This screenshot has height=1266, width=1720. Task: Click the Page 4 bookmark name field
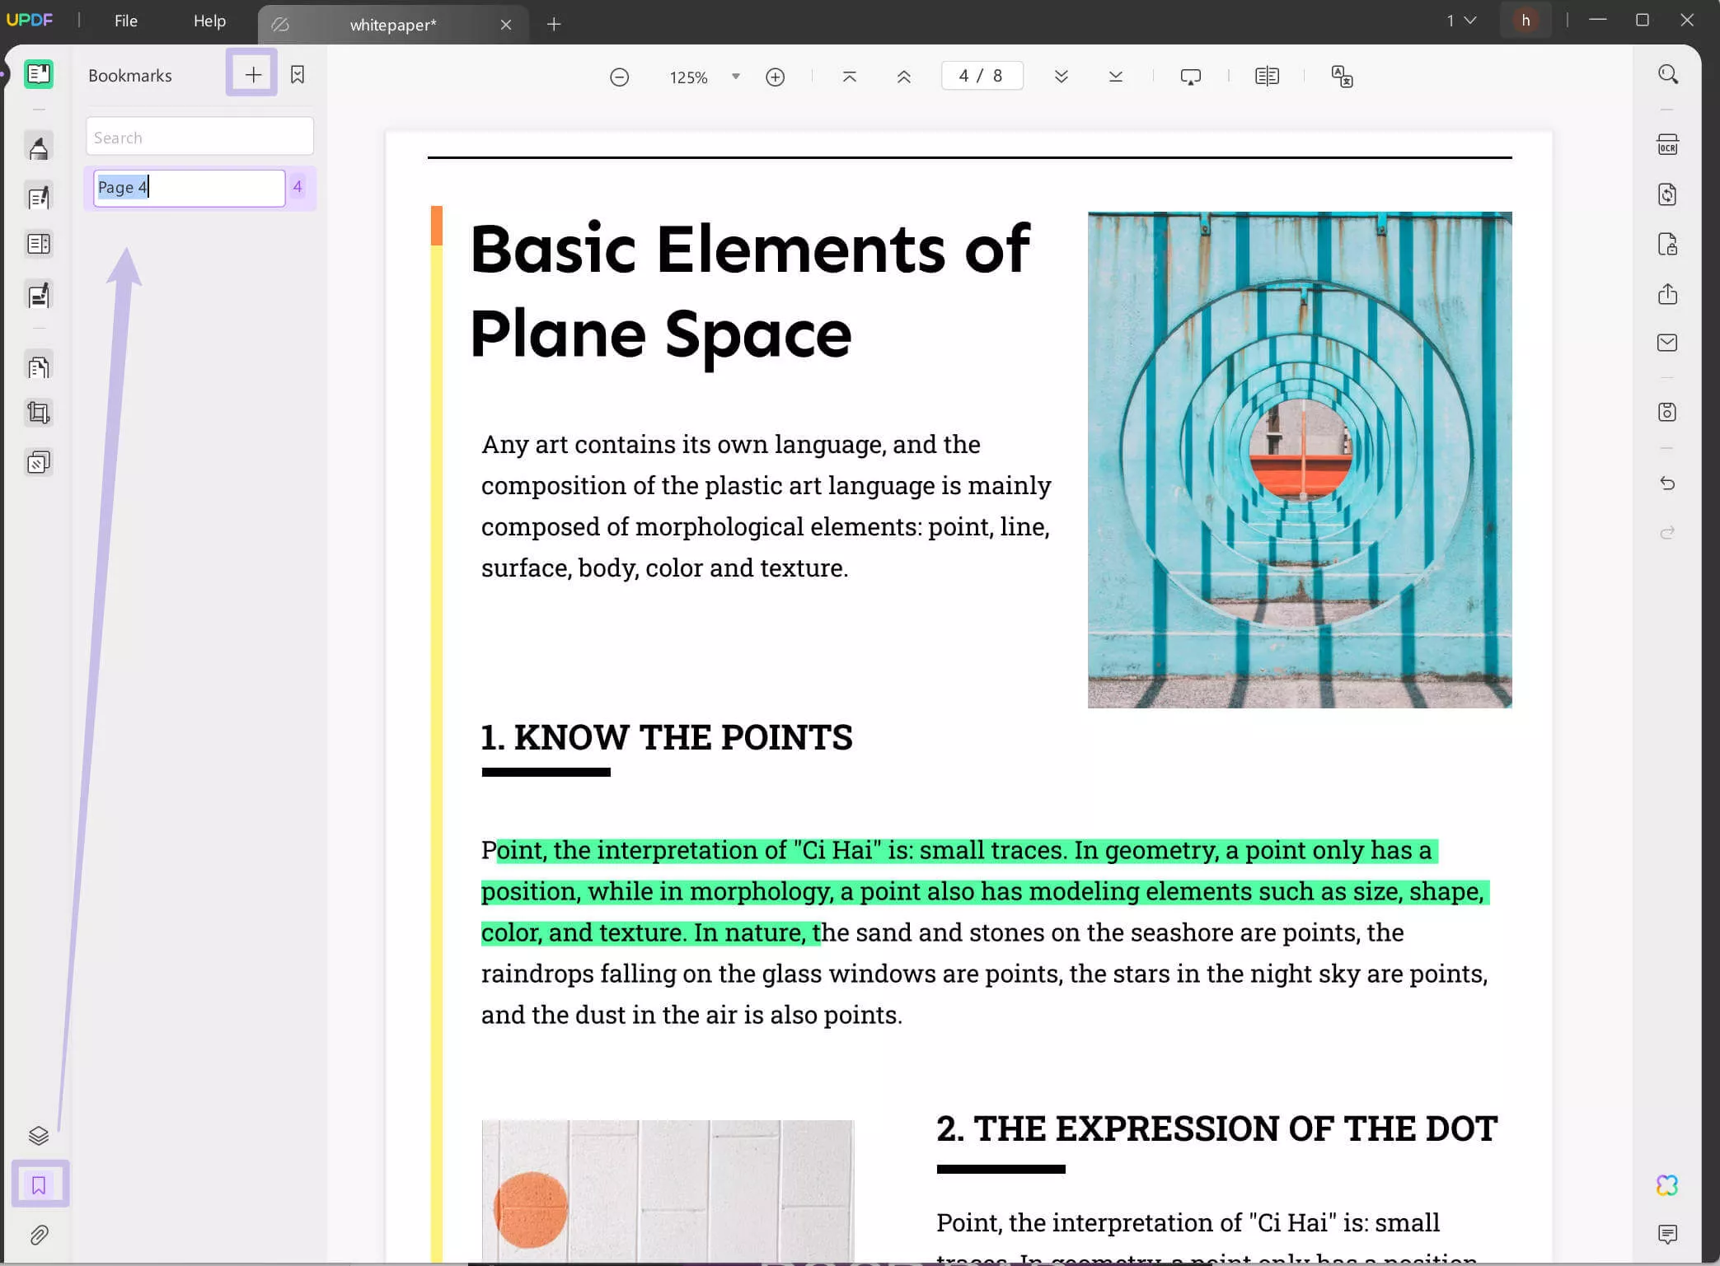tap(189, 188)
